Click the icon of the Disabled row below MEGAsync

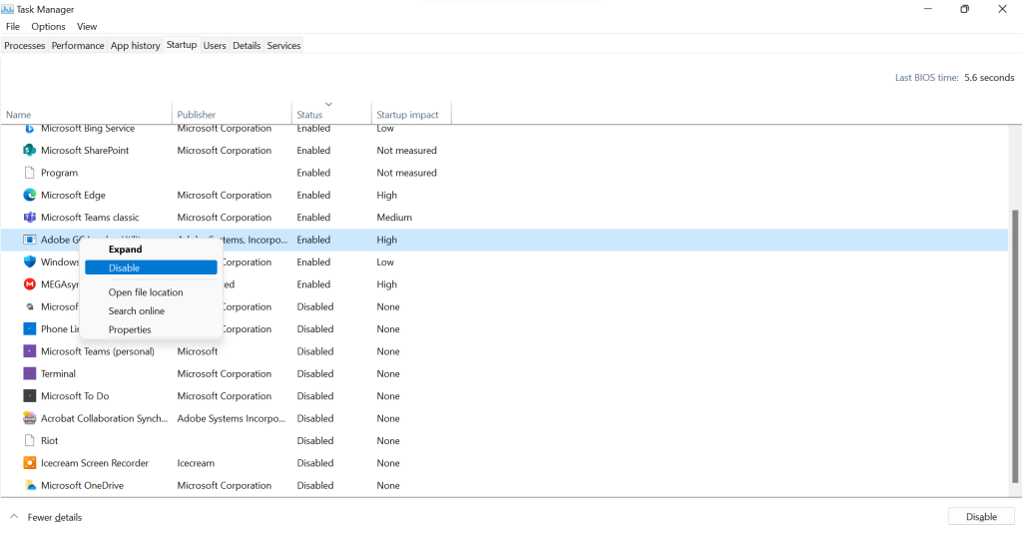pos(29,306)
